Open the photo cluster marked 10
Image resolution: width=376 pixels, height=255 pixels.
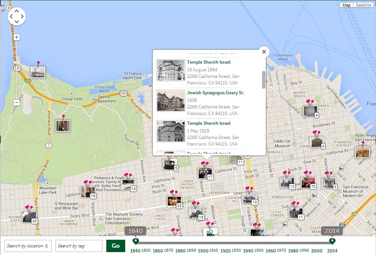250,198
